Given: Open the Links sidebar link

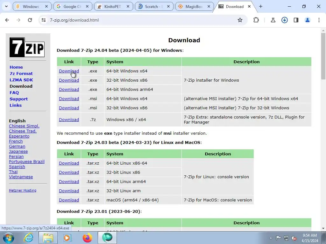Looking at the screenshot, I should click(16, 105).
